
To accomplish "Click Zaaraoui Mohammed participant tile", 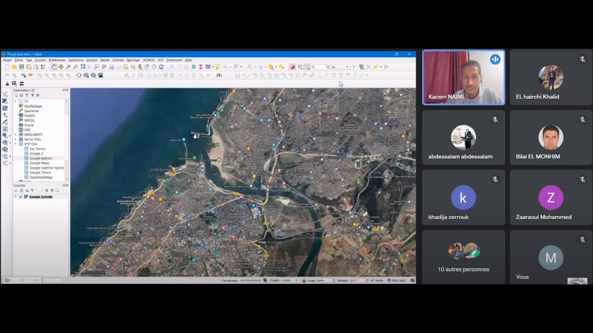I will [551, 197].
